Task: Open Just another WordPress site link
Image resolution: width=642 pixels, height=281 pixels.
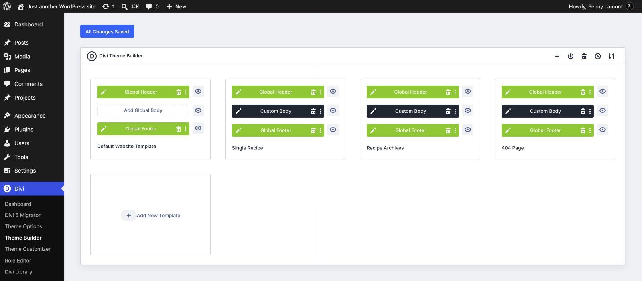Action: pyautogui.click(x=57, y=6)
